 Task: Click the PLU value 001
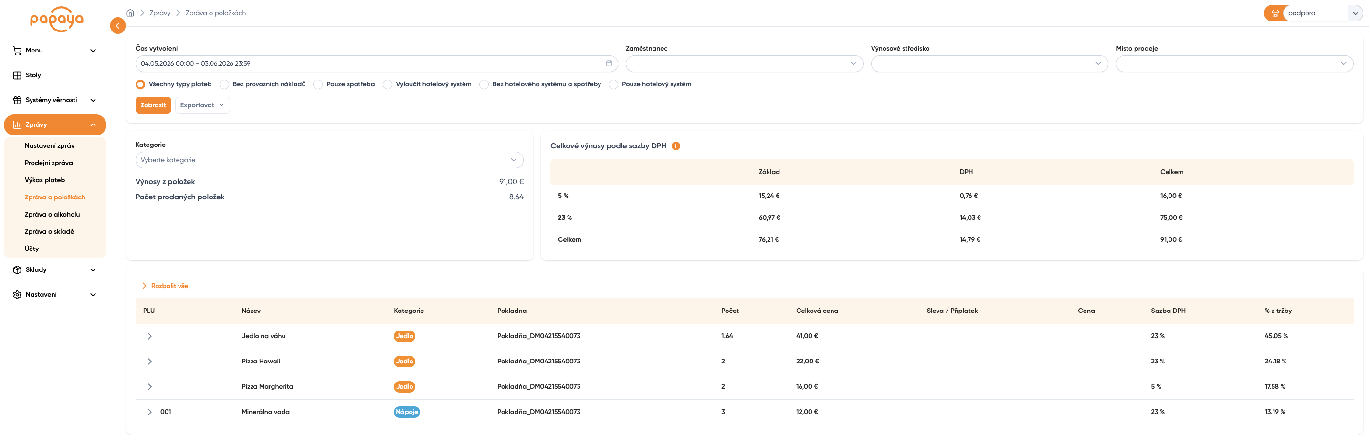tap(166, 412)
